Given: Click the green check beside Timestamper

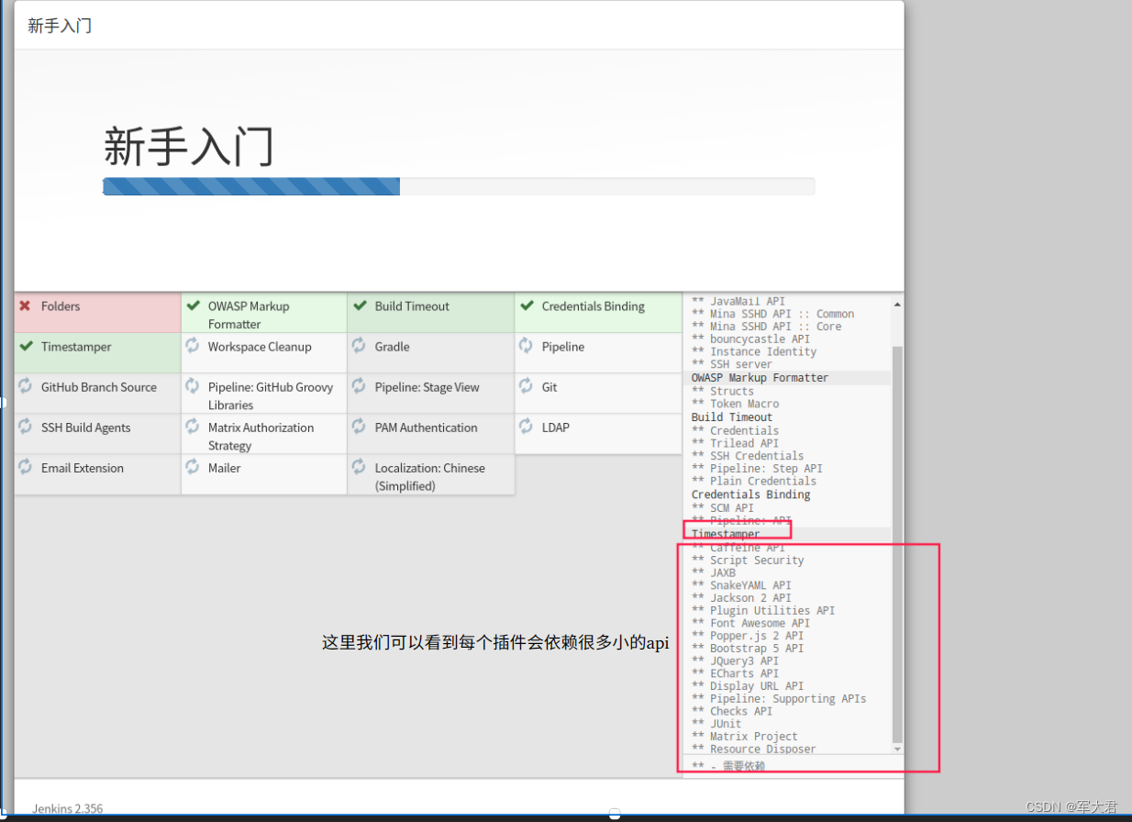Looking at the screenshot, I should (x=26, y=346).
